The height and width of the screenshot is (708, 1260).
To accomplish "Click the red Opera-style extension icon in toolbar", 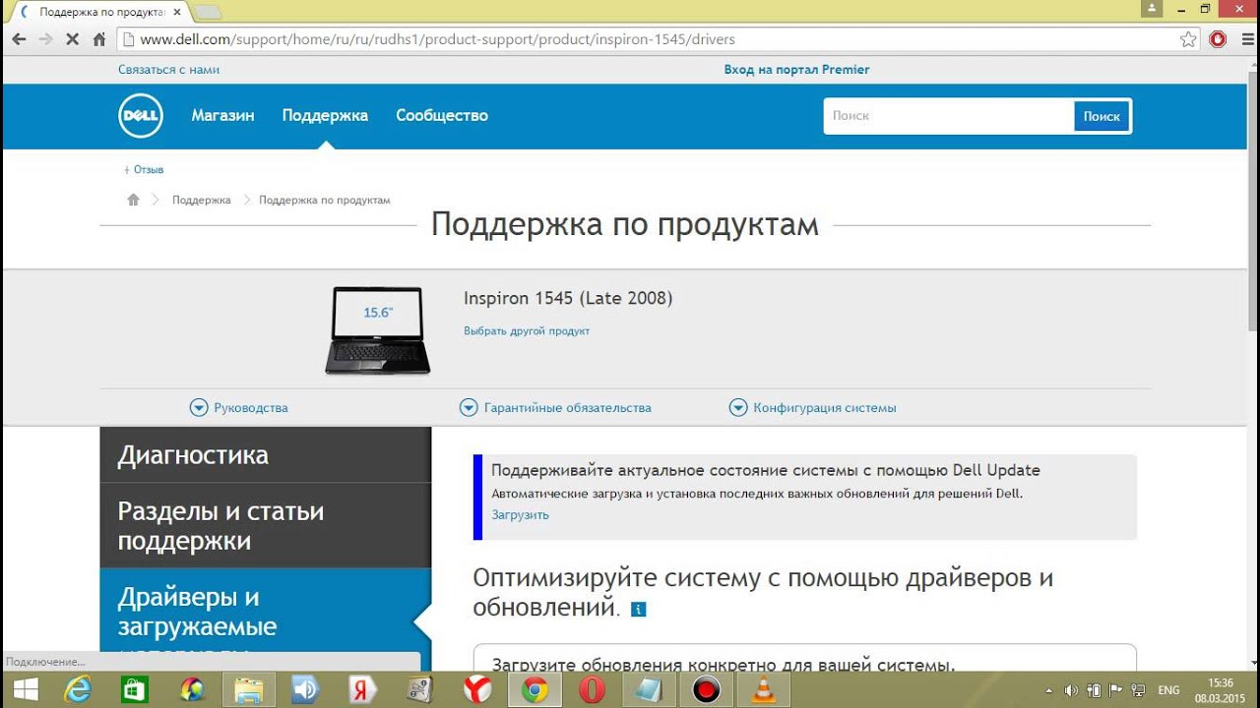I will [1218, 39].
